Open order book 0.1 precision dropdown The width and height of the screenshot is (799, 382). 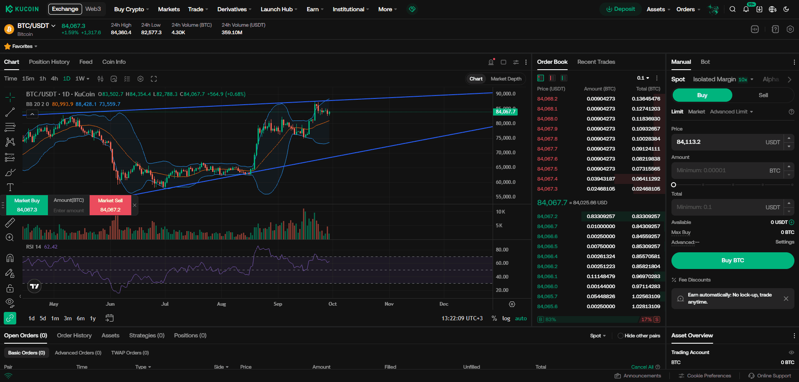coord(643,78)
